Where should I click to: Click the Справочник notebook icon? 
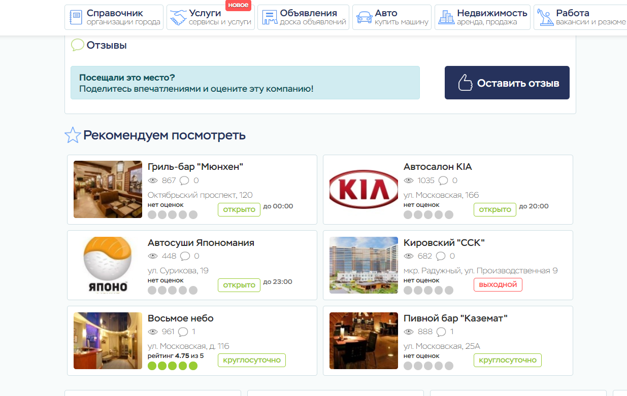coord(76,18)
